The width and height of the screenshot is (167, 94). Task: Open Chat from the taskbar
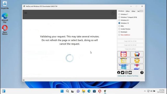78,91
